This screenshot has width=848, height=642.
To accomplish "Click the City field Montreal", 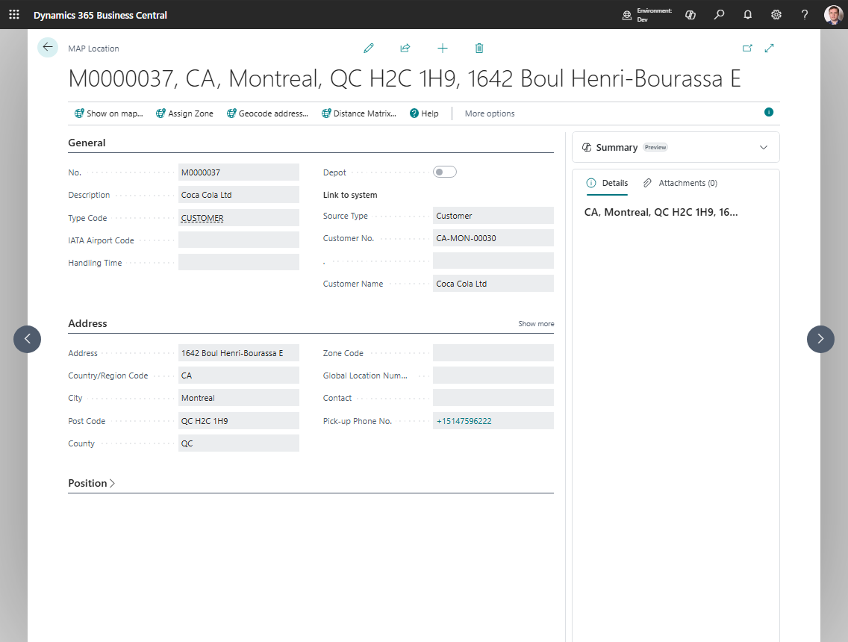I will point(239,398).
